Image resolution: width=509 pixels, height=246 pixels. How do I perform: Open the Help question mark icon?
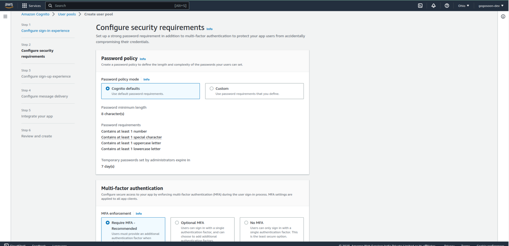tap(447, 5)
